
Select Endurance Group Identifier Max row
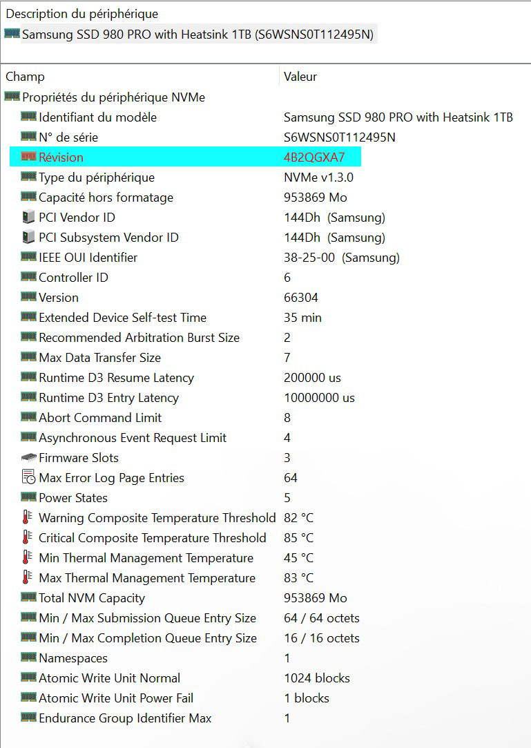125,718
